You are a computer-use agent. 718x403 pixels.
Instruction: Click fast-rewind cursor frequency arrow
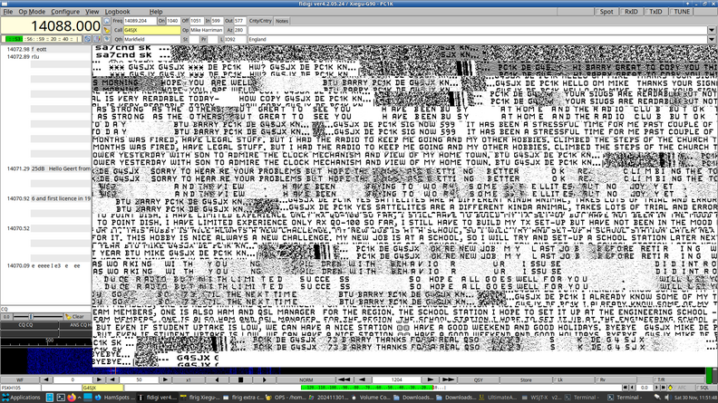344,379
